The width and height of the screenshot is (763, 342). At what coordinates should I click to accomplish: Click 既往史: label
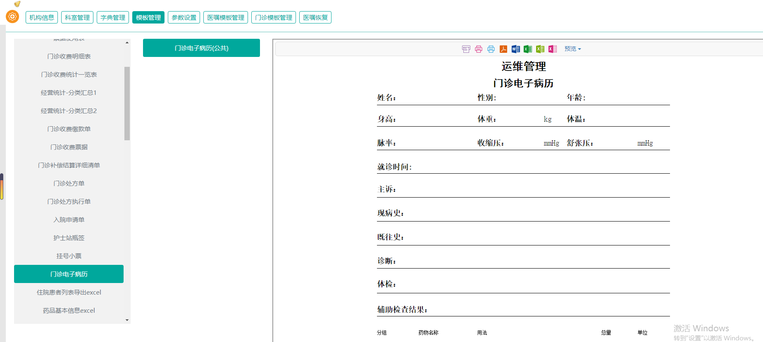(x=390, y=237)
